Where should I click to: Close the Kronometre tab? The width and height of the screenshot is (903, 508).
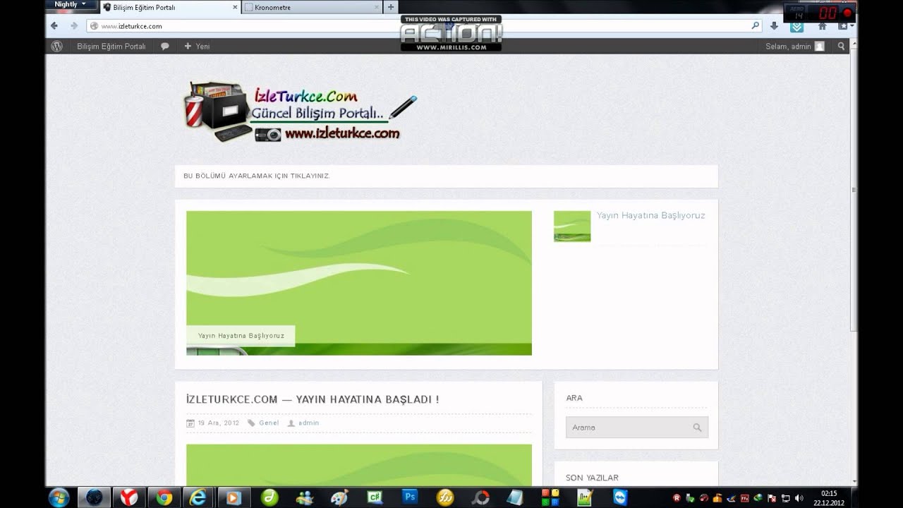coord(376,7)
